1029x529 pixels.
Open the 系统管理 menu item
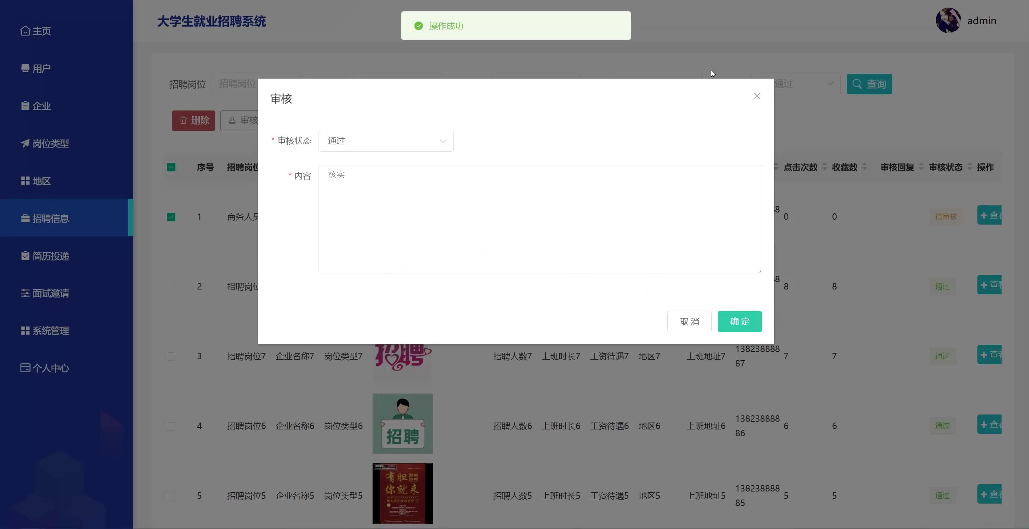(x=45, y=331)
